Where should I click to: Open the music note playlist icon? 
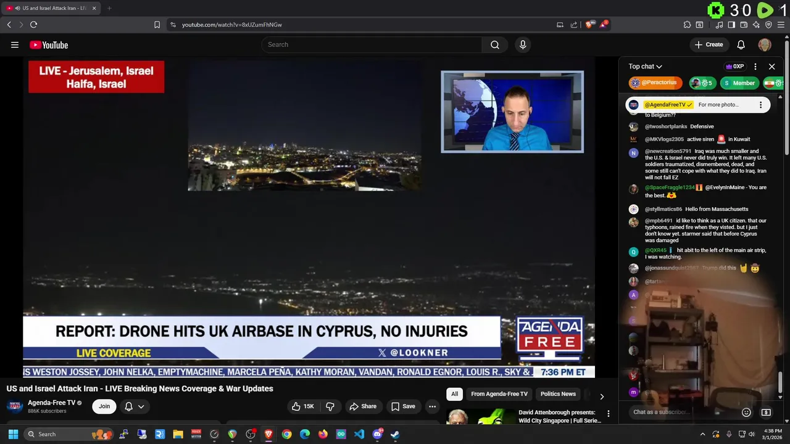click(719, 25)
